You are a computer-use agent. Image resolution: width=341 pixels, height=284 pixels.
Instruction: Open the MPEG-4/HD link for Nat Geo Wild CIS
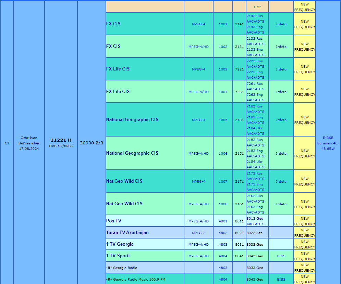(x=198, y=204)
